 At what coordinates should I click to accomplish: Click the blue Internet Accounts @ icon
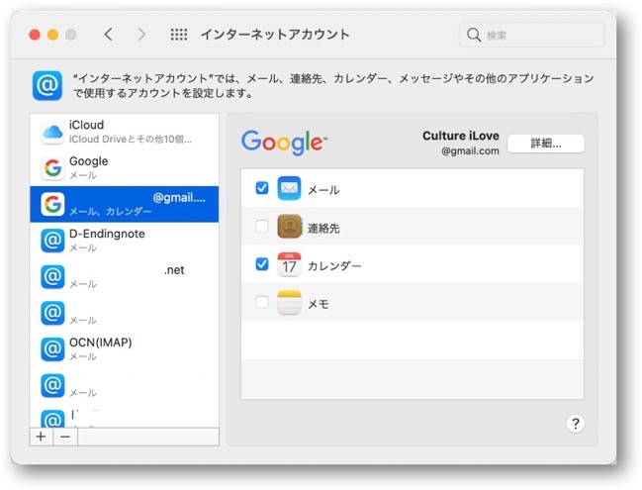[47, 86]
